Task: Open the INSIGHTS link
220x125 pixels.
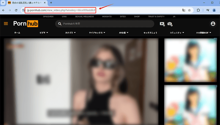Action: 107,16
